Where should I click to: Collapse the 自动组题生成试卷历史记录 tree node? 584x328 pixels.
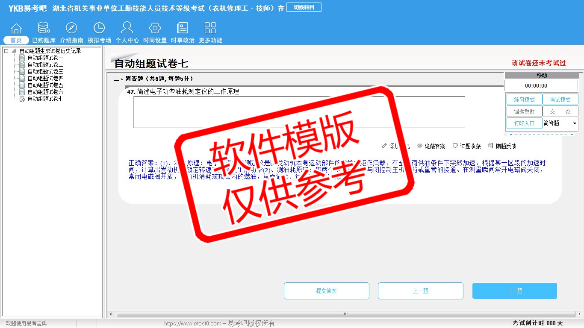(6, 51)
